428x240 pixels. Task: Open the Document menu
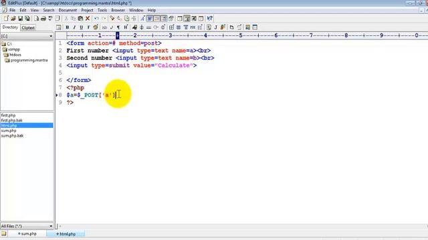point(68,10)
